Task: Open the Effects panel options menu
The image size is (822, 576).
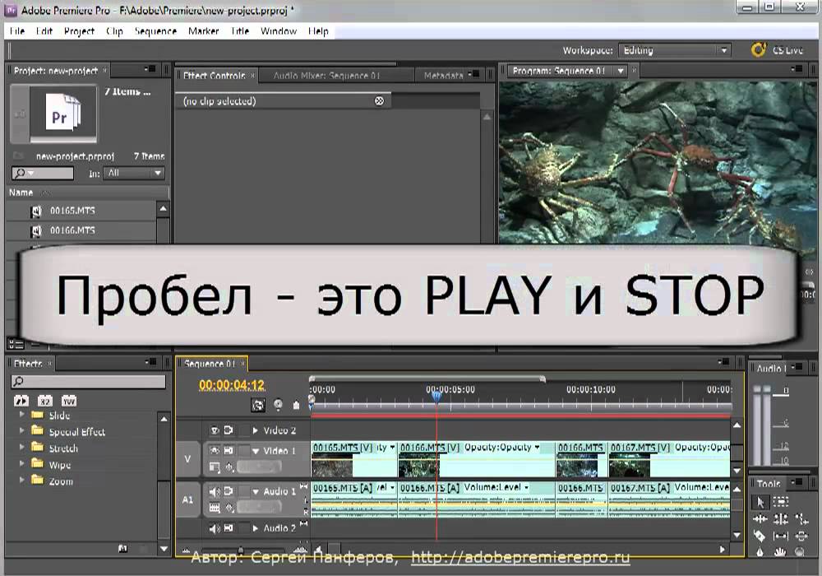Action: 150,362
